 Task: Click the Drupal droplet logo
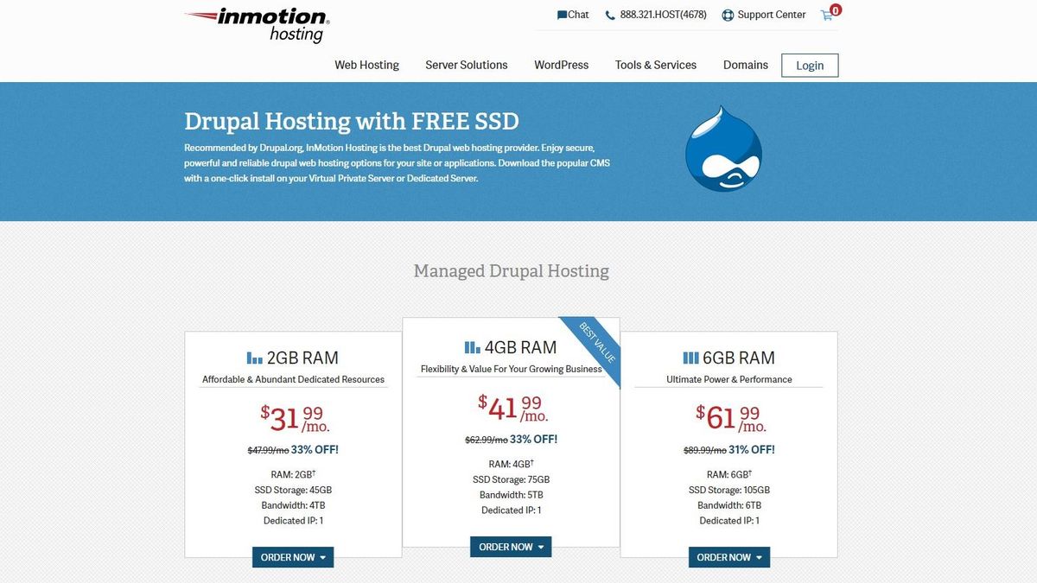click(x=723, y=151)
